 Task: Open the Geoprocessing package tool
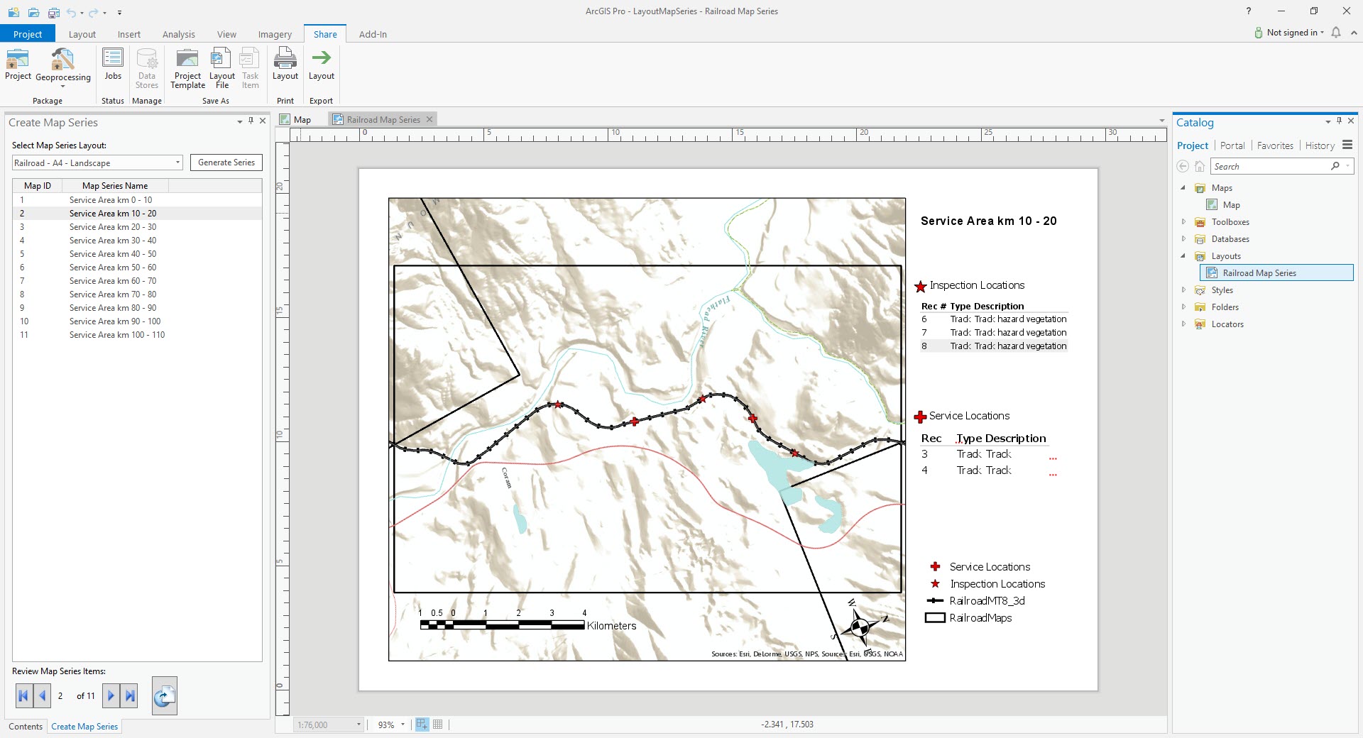(x=62, y=67)
